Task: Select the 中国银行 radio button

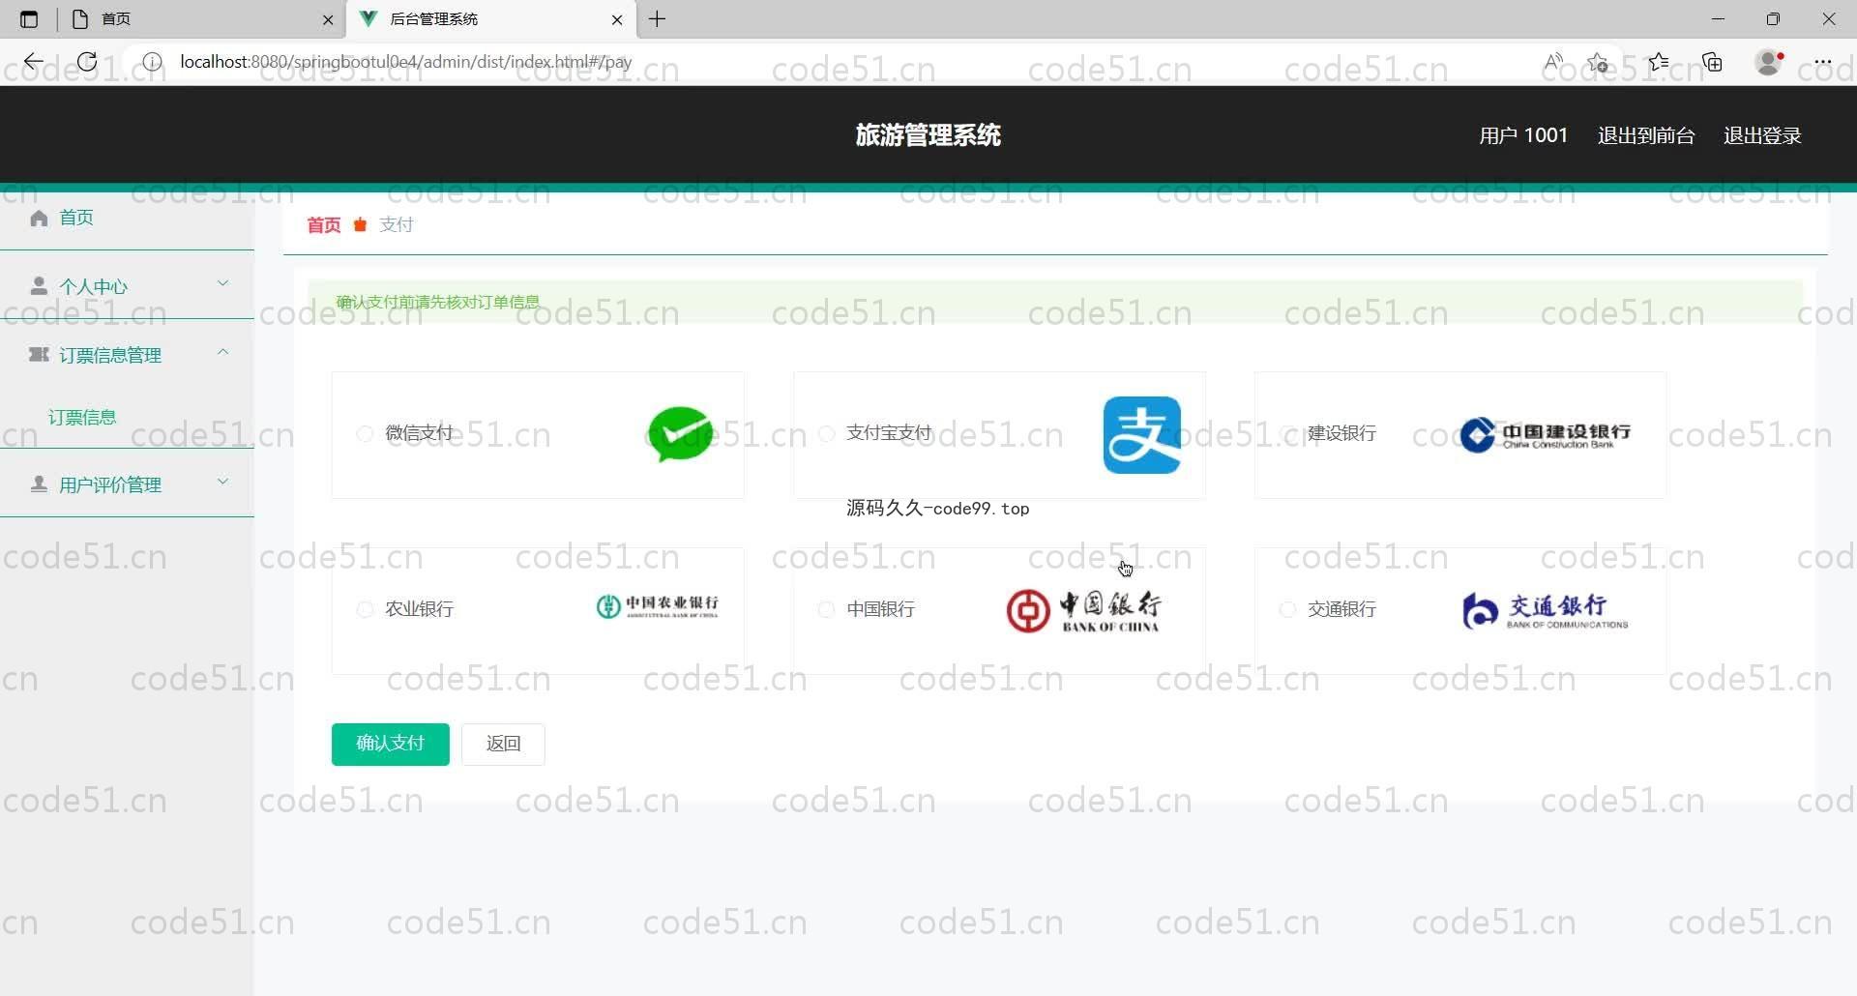Action: point(826,609)
